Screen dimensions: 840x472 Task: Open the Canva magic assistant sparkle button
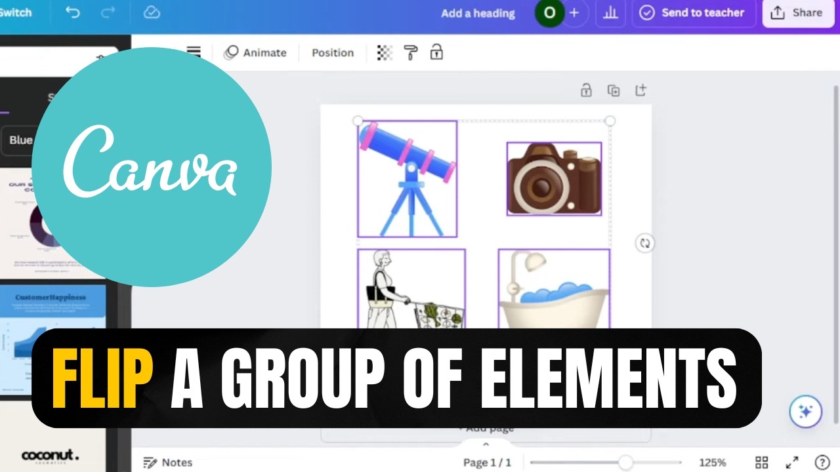(805, 412)
